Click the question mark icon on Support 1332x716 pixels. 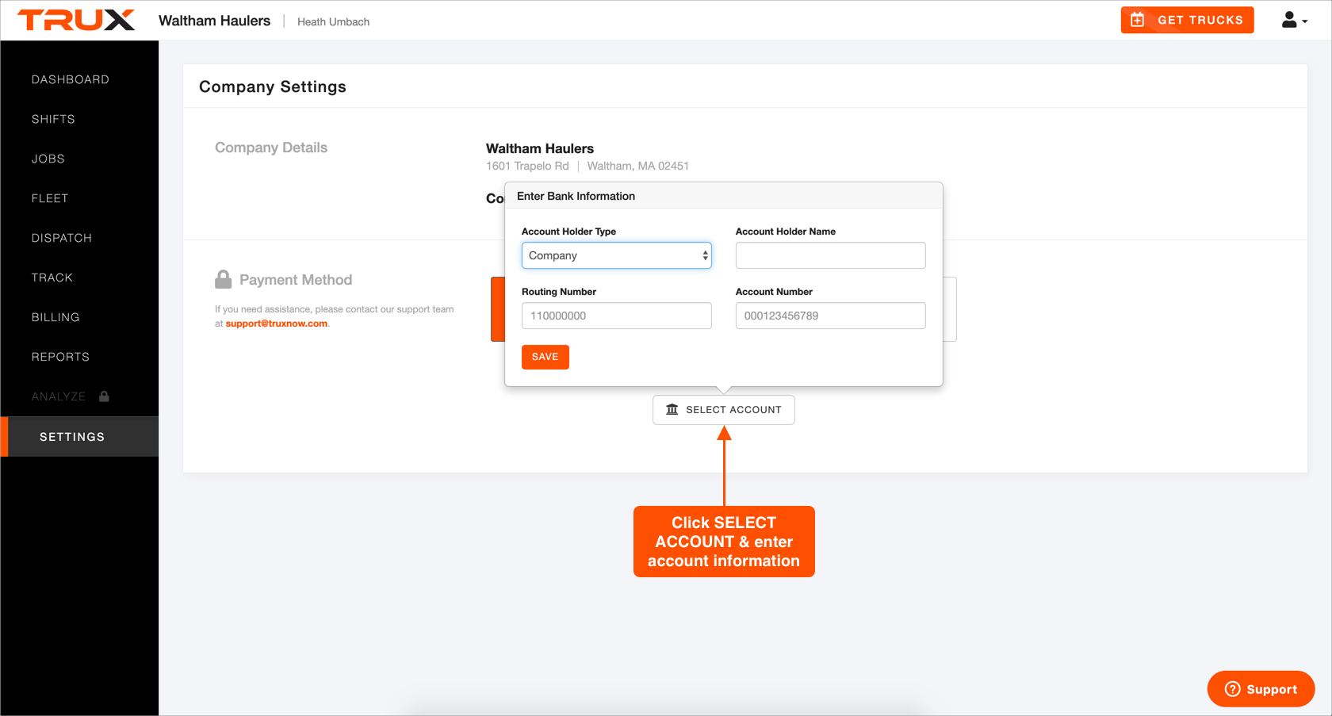click(x=1232, y=689)
